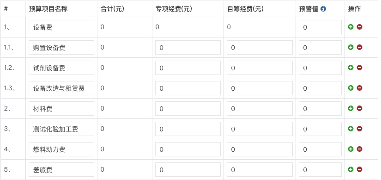Click the green plus icon for 设备改造与租赁费

[x=351, y=88]
